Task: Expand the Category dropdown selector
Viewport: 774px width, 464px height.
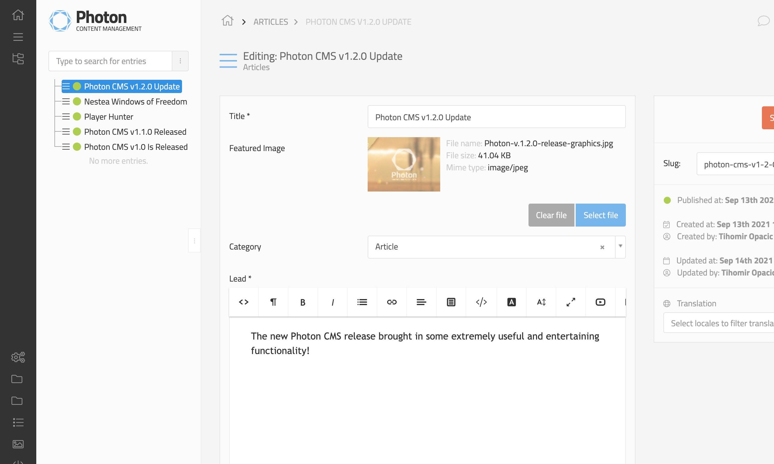Action: pos(620,246)
